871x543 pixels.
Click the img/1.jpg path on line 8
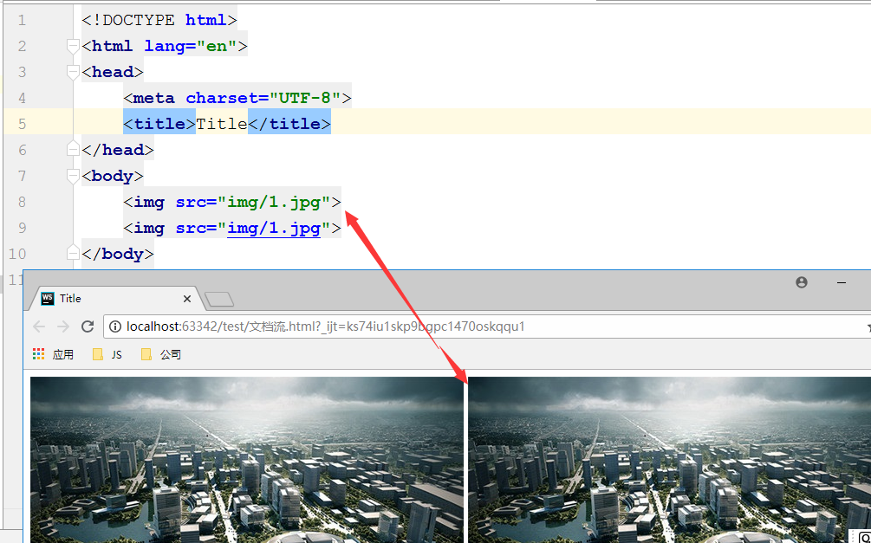pyautogui.click(x=274, y=202)
